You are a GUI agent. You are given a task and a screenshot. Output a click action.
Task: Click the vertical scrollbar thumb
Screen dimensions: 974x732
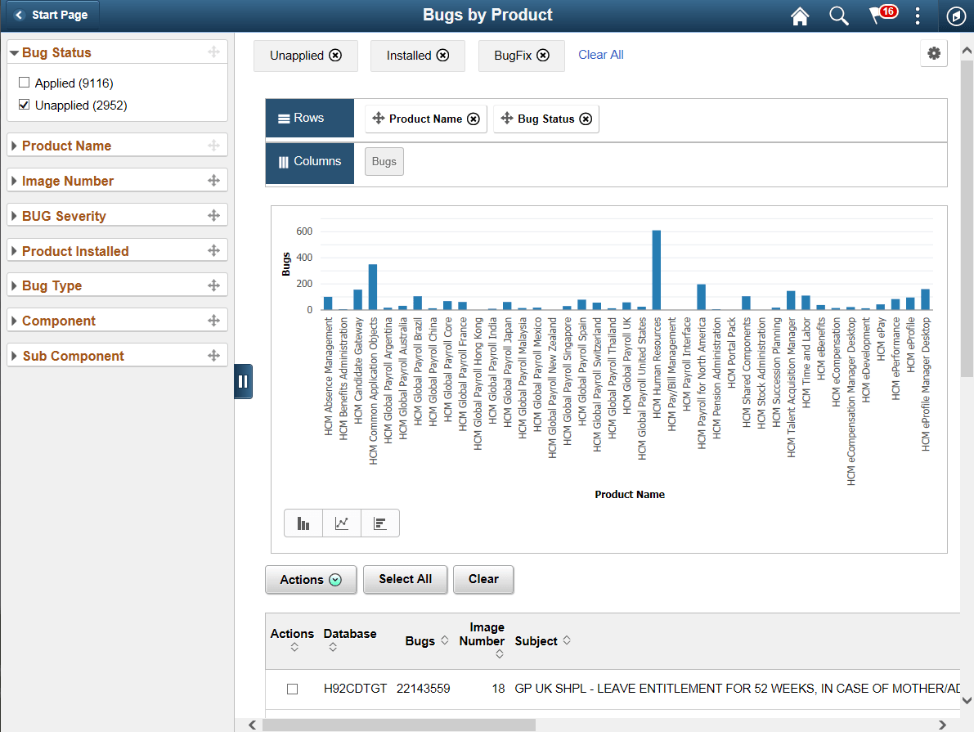(x=967, y=218)
